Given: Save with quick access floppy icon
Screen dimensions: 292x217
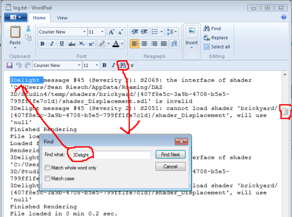Looking at the screenshot, I should coord(10,65).
